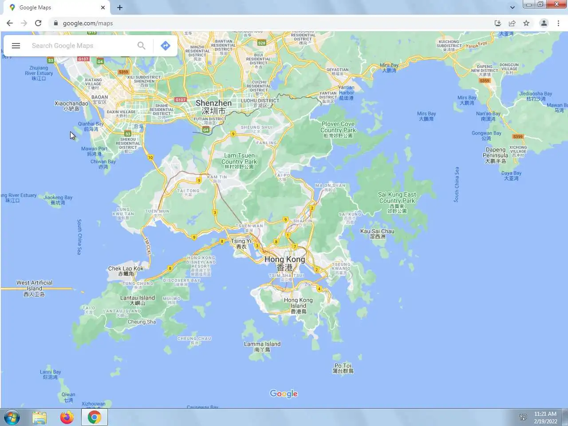Click the Mawan Port label
The height and width of the screenshot is (426, 568).
(x=94, y=151)
